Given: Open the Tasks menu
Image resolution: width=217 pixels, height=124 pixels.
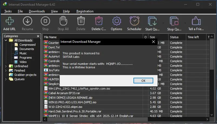Looking at the screenshot, I should coord(8,11).
